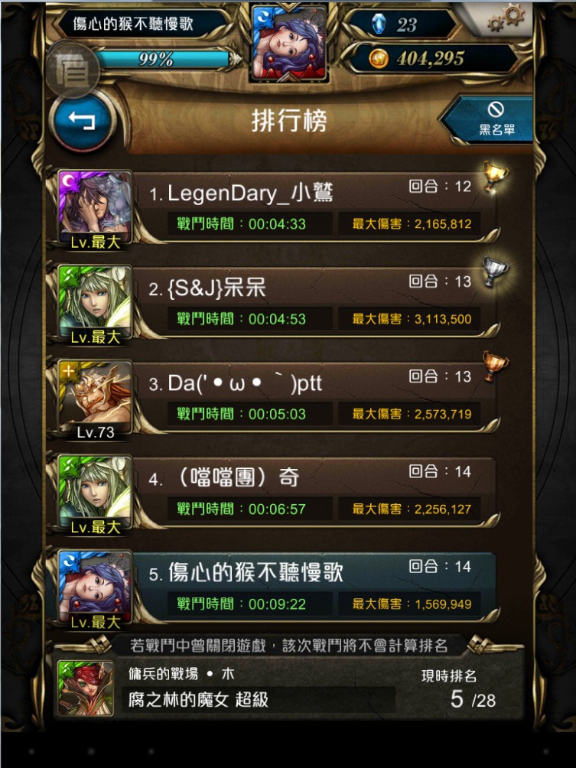Tap the blue diamond gem icon

(x=379, y=24)
